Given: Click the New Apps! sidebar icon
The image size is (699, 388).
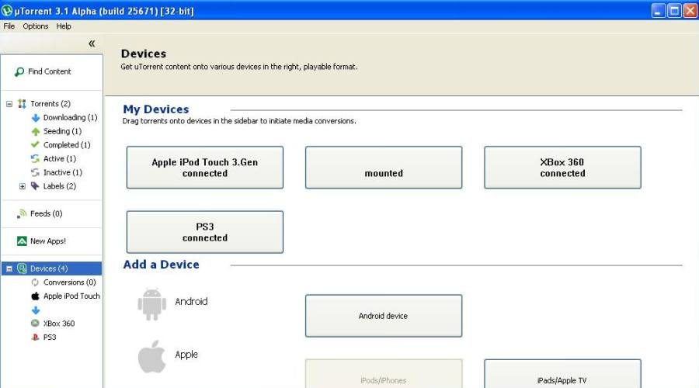Looking at the screenshot, I should click(22, 241).
